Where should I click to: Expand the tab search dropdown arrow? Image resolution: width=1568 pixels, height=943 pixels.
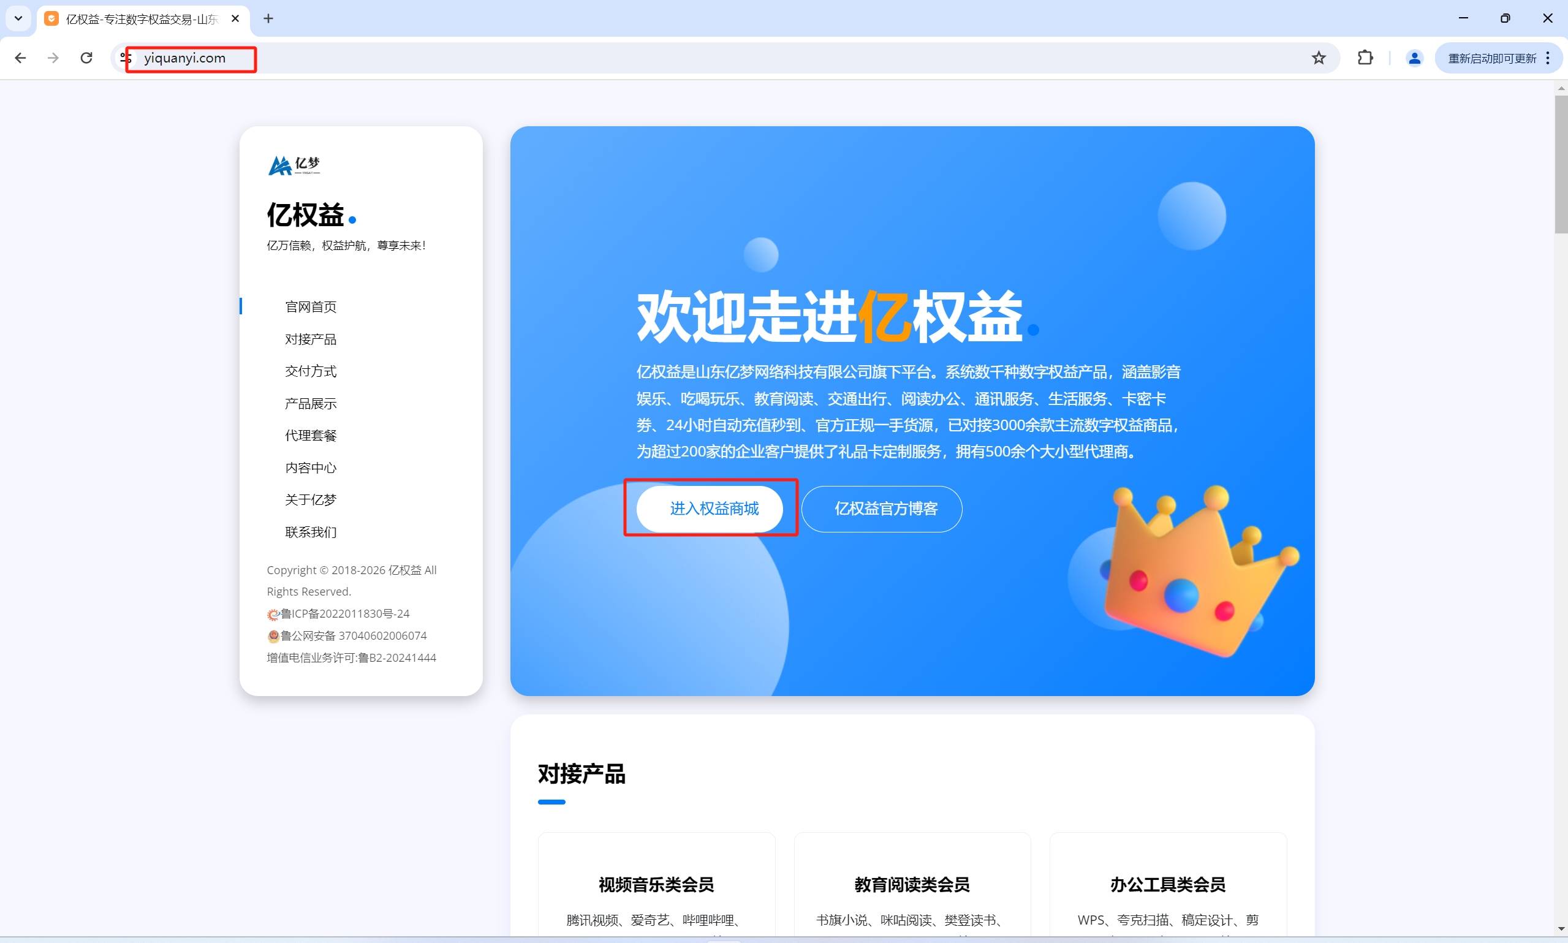coord(18,18)
